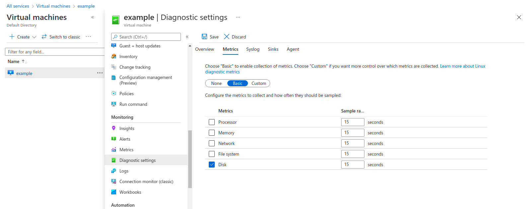This screenshot has height=209, width=531.
Task: Switch to the Syslog tab
Action: [x=253, y=49]
